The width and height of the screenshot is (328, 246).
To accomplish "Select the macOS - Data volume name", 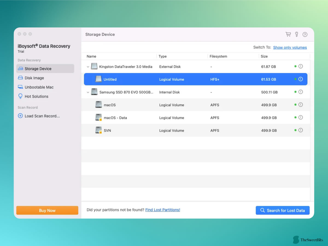I will pyautogui.click(x=115, y=118).
